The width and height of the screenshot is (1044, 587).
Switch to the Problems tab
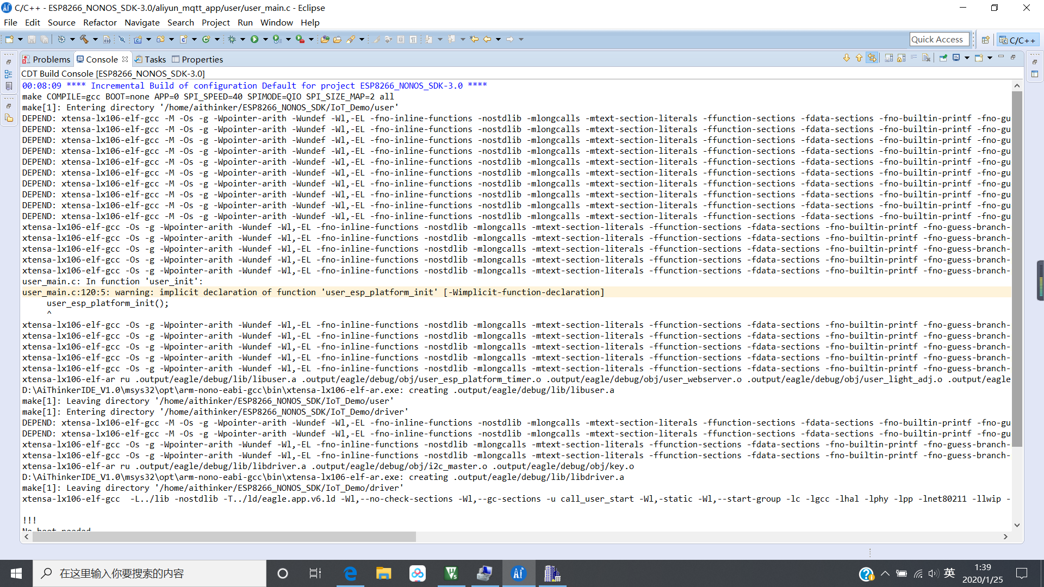point(46,59)
